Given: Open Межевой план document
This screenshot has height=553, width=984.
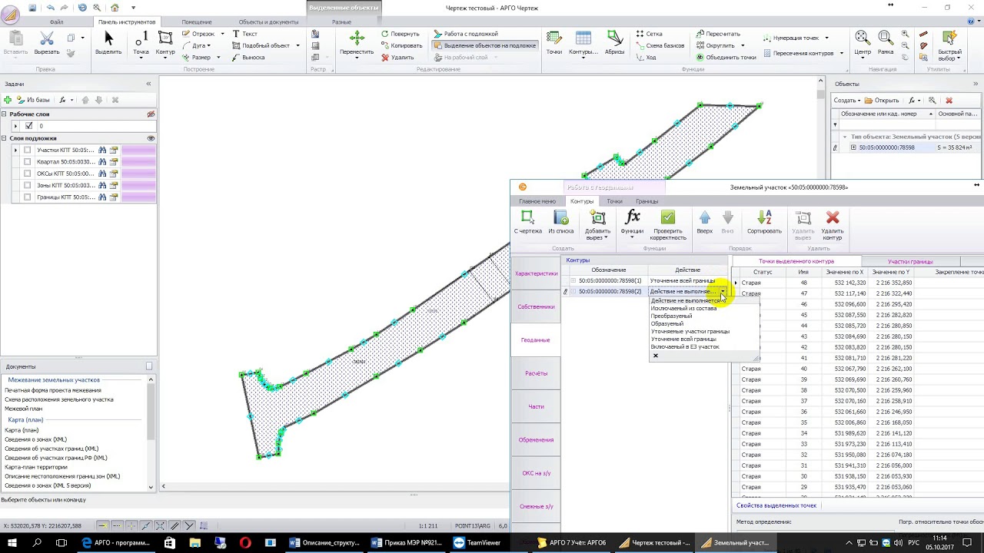Looking at the screenshot, I should coord(23,409).
